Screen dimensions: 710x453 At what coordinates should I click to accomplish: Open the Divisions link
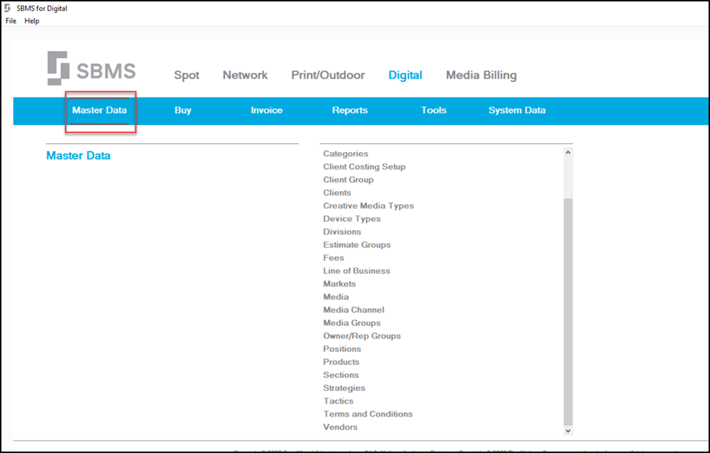click(342, 232)
